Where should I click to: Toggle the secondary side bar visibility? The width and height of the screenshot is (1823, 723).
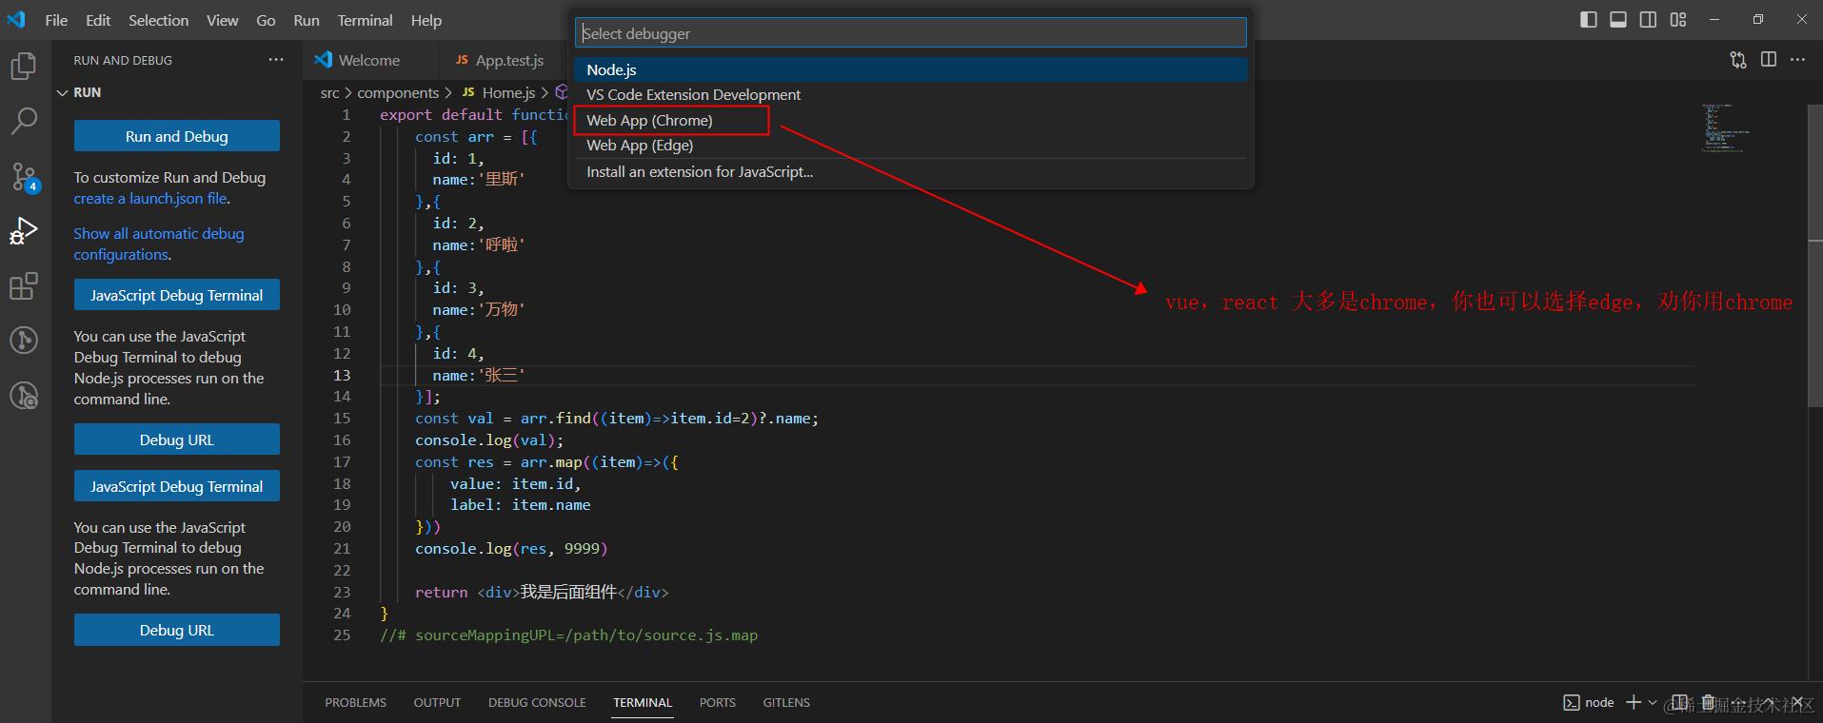tap(1648, 19)
